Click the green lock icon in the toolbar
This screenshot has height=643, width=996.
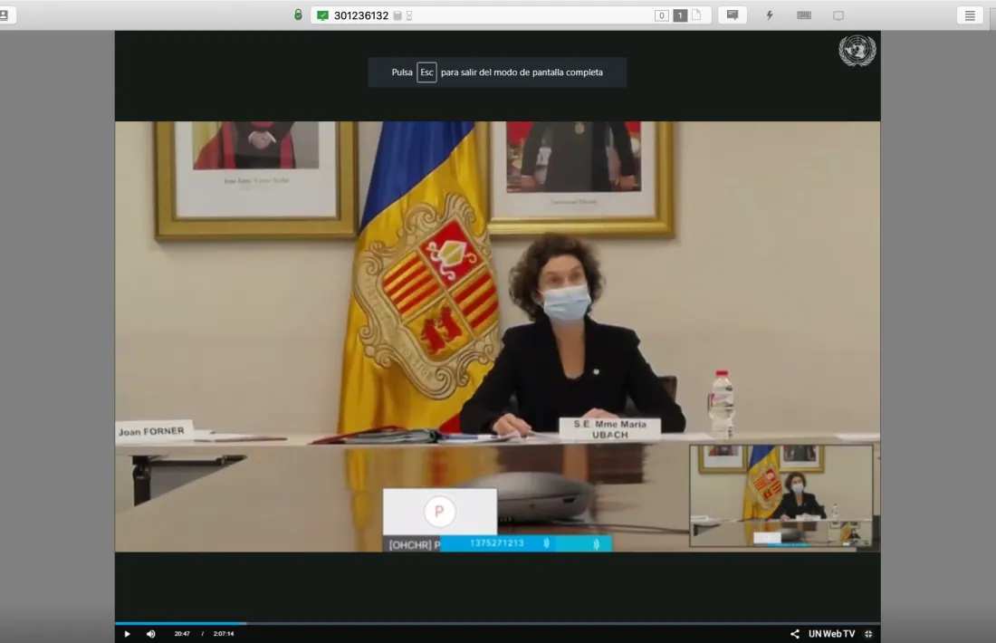(x=298, y=14)
